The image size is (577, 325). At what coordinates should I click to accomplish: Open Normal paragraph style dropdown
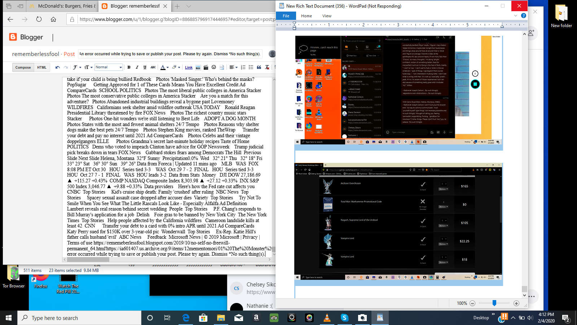click(x=109, y=67)
